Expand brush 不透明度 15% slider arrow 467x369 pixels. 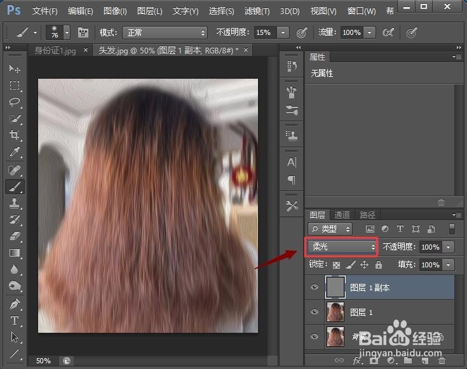point(283,32)
